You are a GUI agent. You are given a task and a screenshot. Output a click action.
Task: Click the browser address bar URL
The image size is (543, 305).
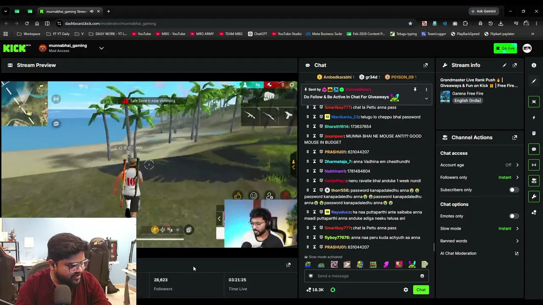point(110,24)
